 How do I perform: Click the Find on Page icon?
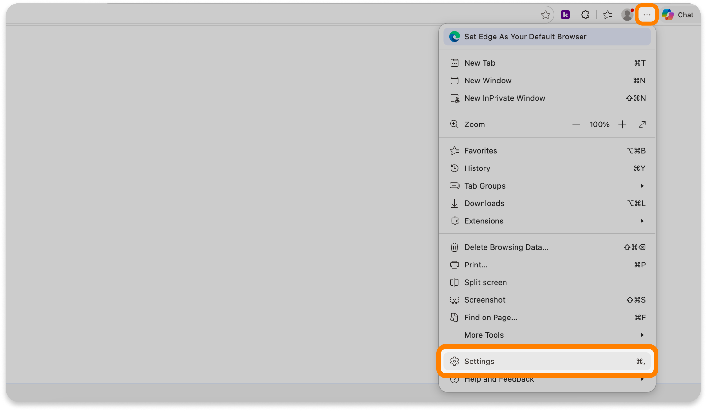tap(454, 318)
